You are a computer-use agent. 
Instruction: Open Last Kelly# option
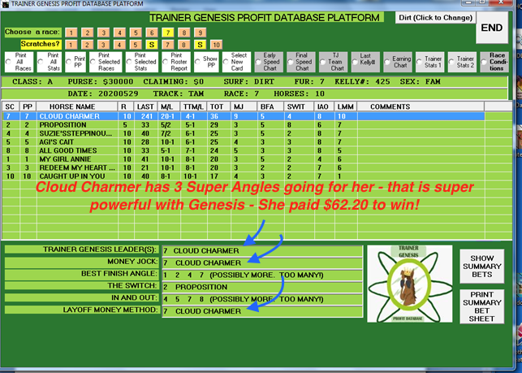point(365,62)
